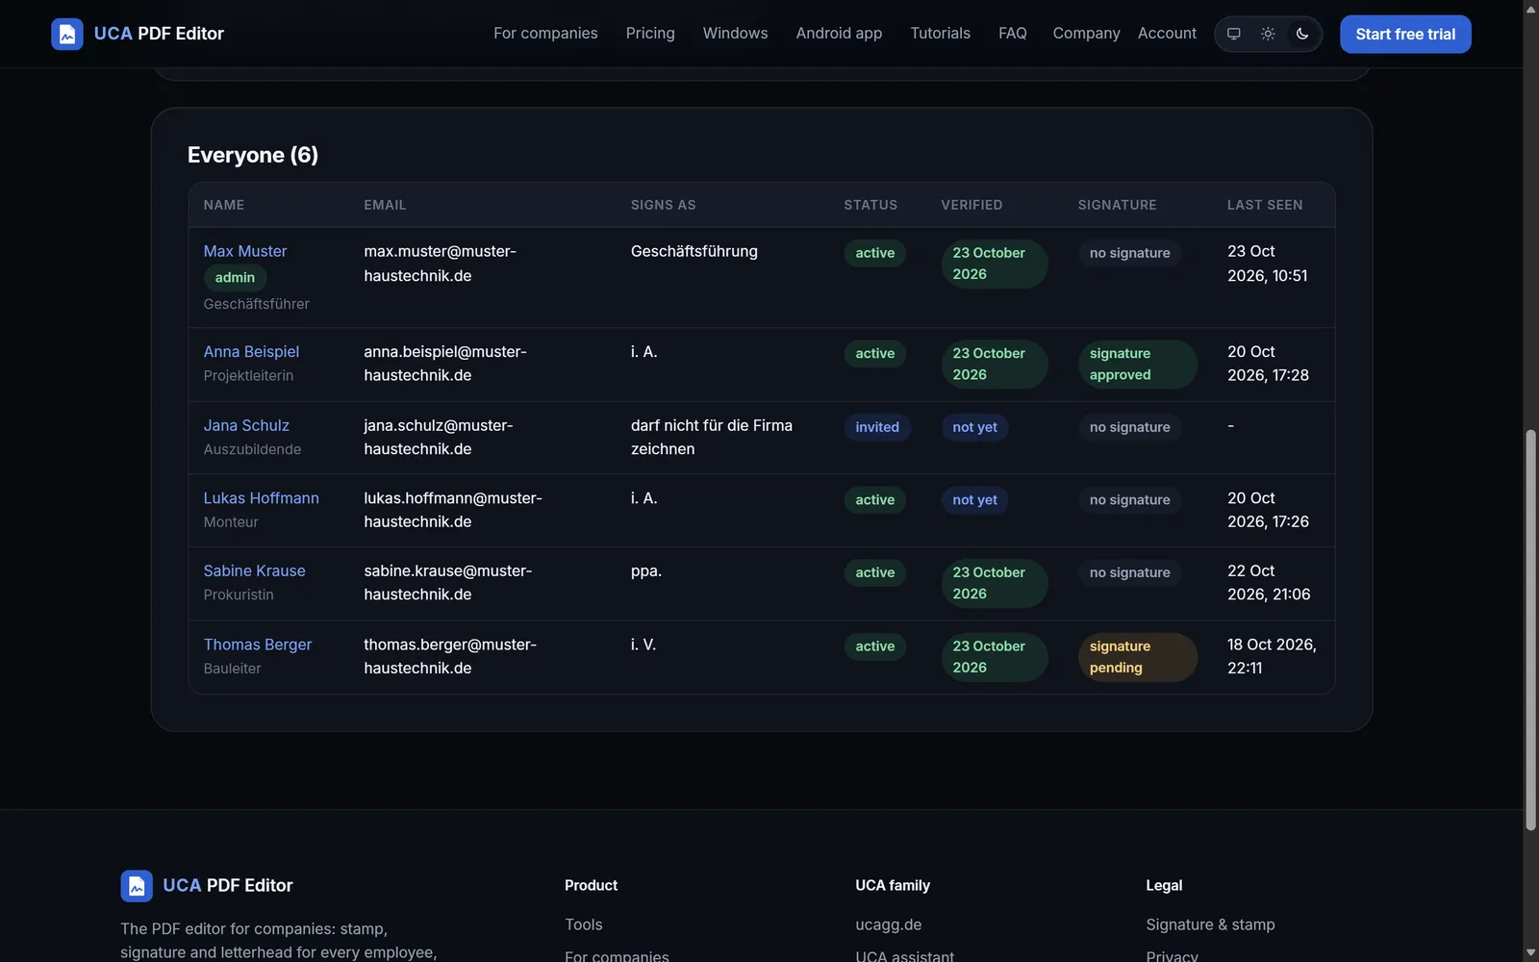This screenshot has width=1539, height=962.
Task: Open Android app nav item
Action: [x=839, y=34]
